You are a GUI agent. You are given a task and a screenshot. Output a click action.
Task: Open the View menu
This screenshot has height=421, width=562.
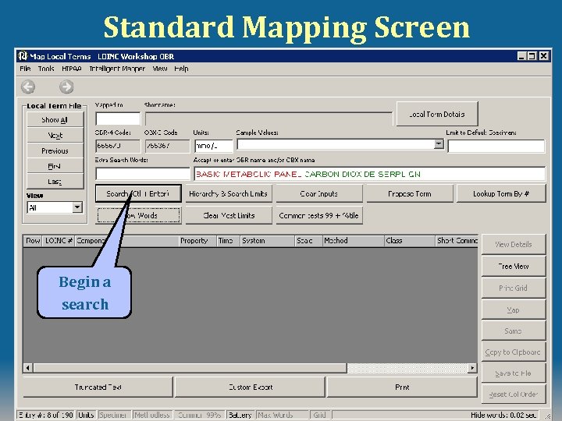(160, 69)
